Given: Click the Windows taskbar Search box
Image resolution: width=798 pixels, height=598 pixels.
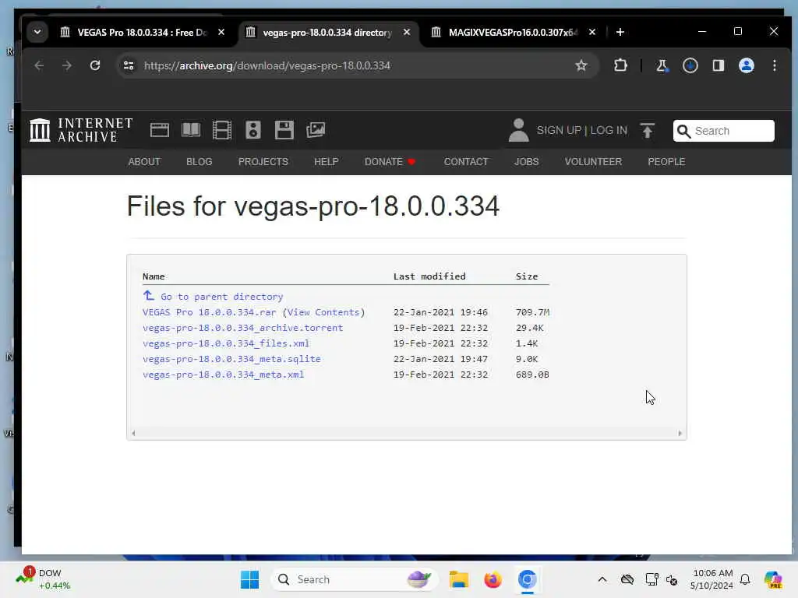Looking at the screenshot, I should click(x=355, y=579).
